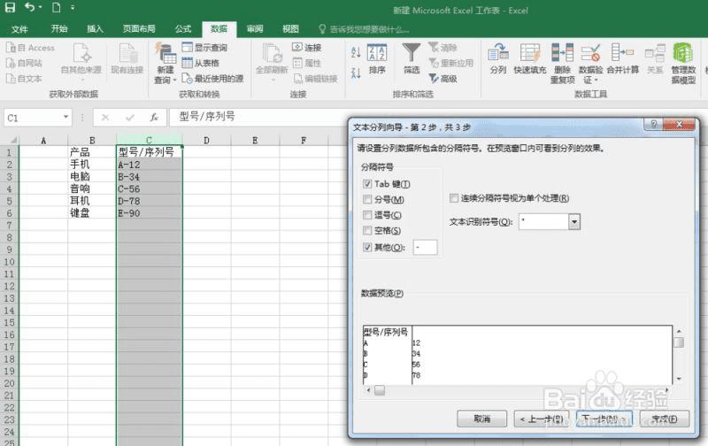The height and width of the screenshot is (446, 708).
Task: Open the Data Validation dropdown
Action: [x=590, y=63]
